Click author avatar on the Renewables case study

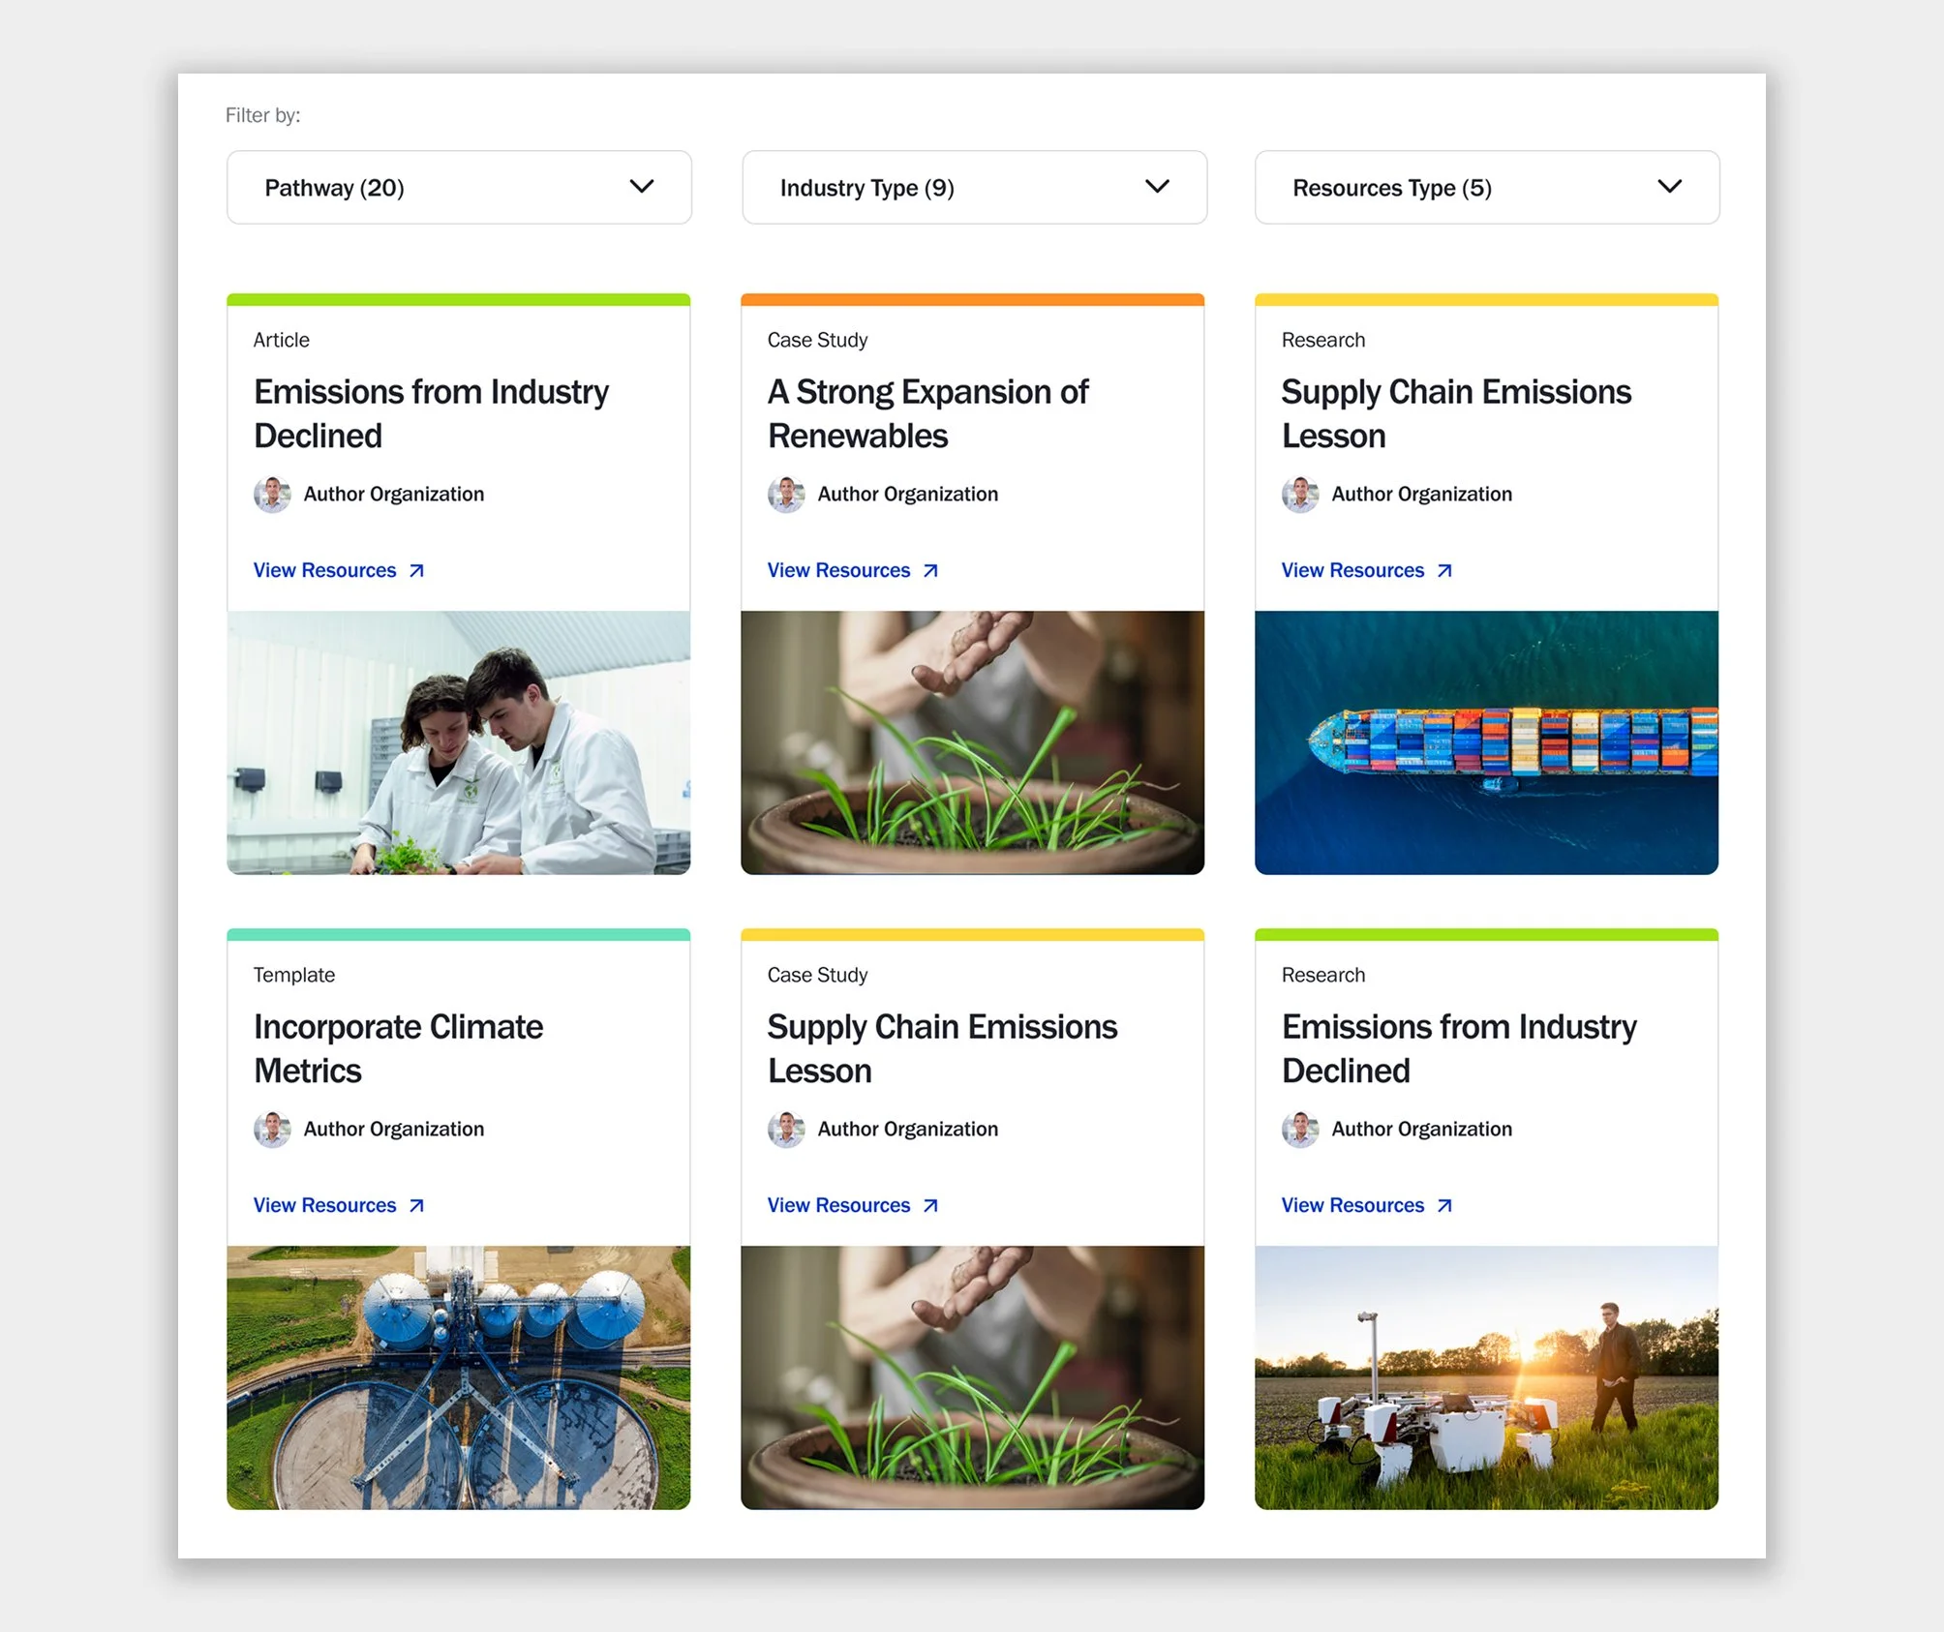tap(786, 495)
